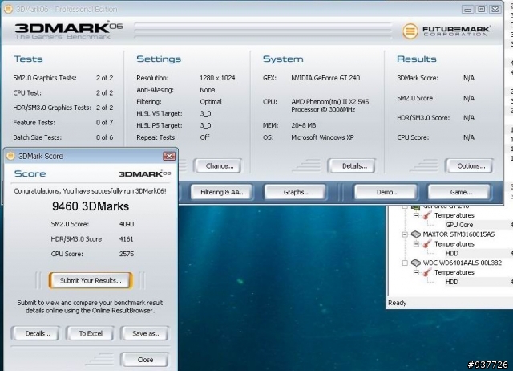This screenshot has width=513, height=371.
Task: Minimize the 3DMark06 main window
Action: pos(467,10)
